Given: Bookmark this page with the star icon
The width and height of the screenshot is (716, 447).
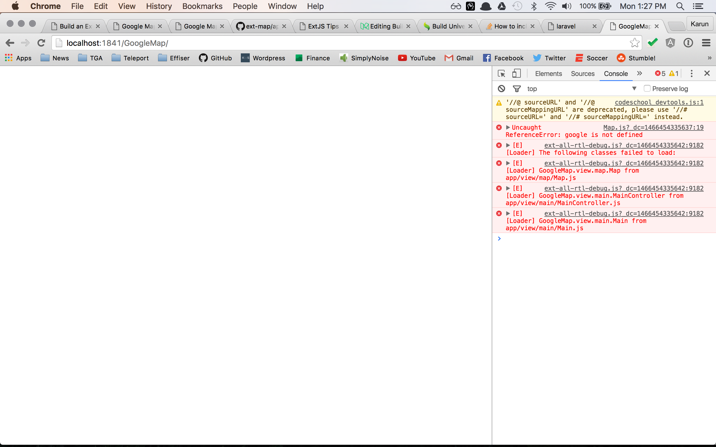Looking at the screenshot, I should tap(634, 43).
